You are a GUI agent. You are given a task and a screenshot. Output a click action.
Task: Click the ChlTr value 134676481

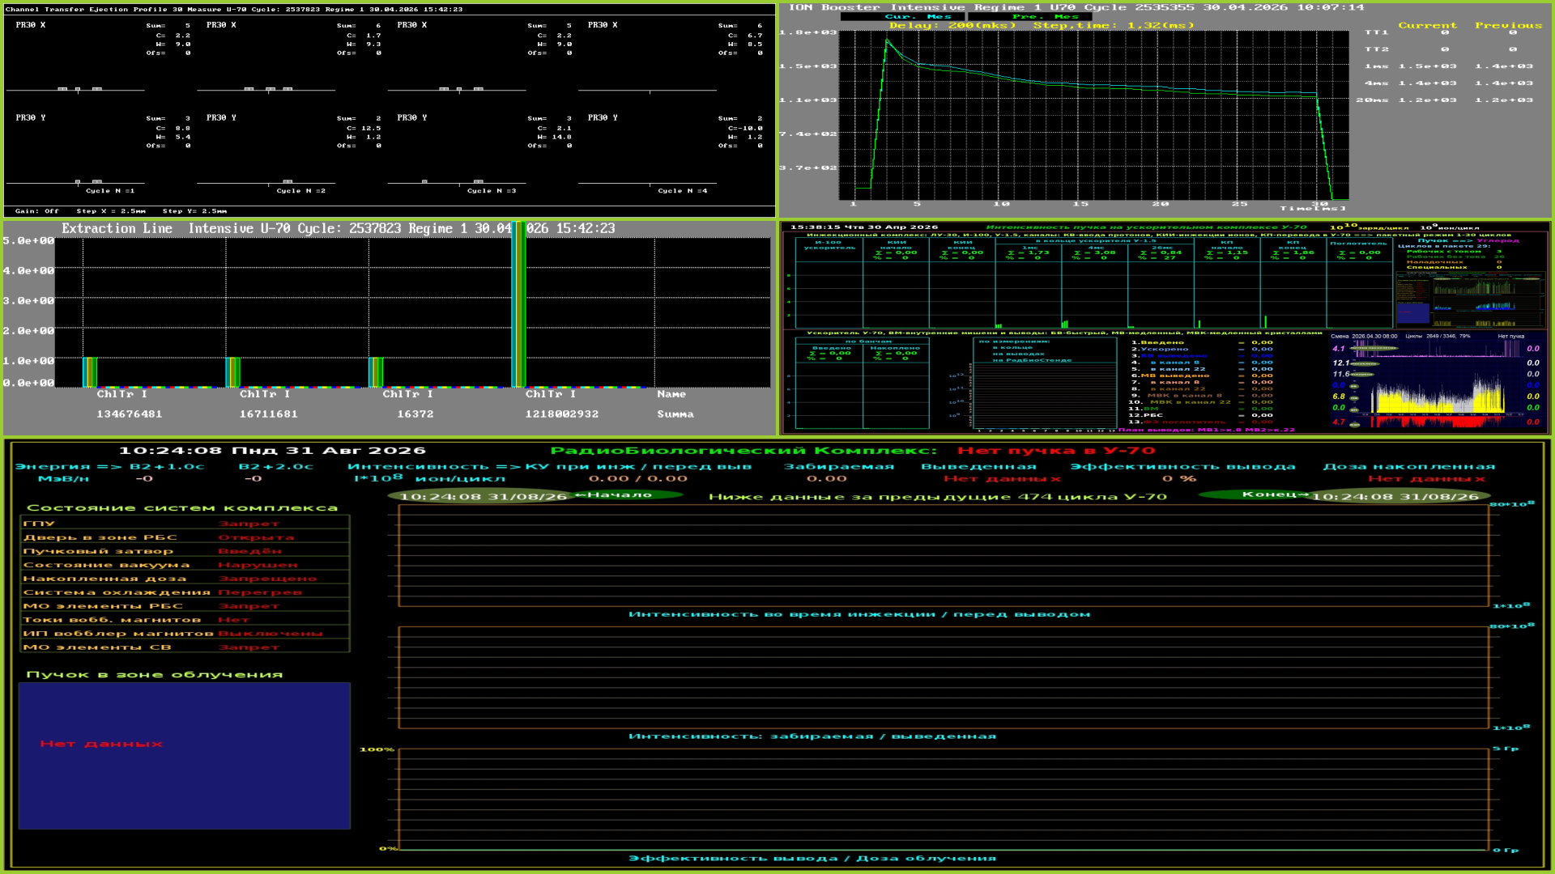point(130,414)
